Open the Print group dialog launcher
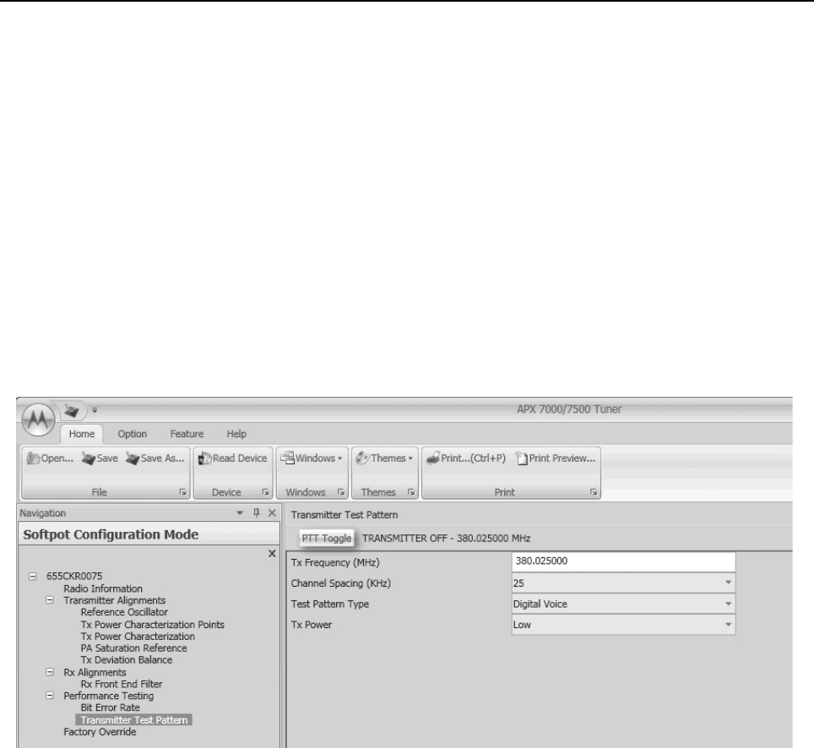This screenshot has height=748, width=814. click(594, 492)
